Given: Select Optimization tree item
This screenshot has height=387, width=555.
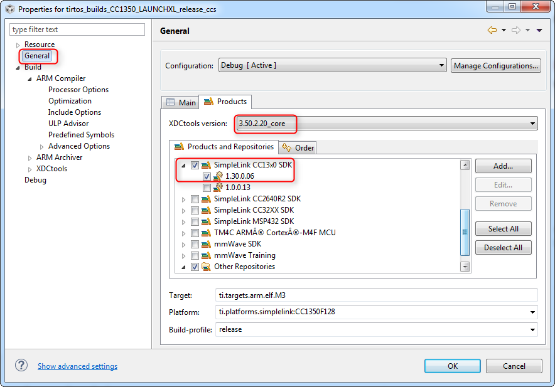Looking at the screenshot, I should tap(70, 101).
